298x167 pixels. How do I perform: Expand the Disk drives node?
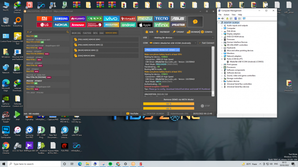222,31
